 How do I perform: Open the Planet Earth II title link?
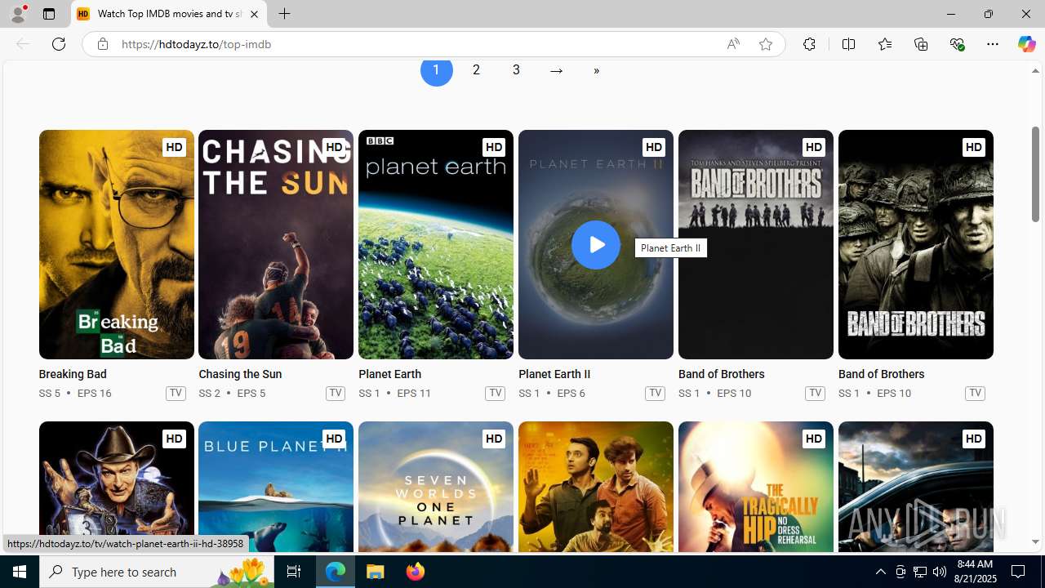554,374
